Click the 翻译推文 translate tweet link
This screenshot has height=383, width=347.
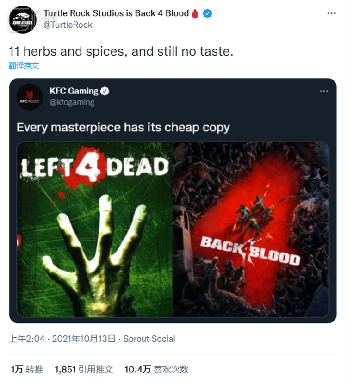point(24,65)
